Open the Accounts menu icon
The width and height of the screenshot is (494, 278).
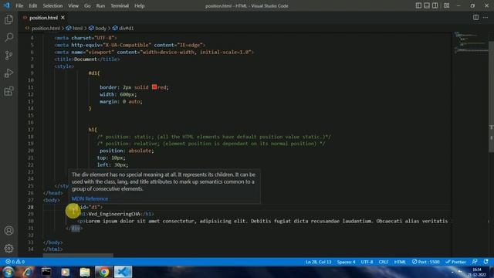click(8, 231)
